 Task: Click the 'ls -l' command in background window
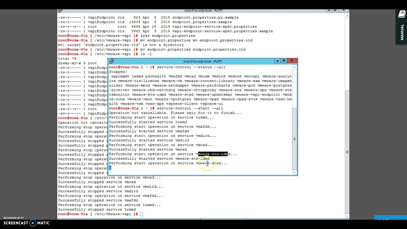coord(146,54)
